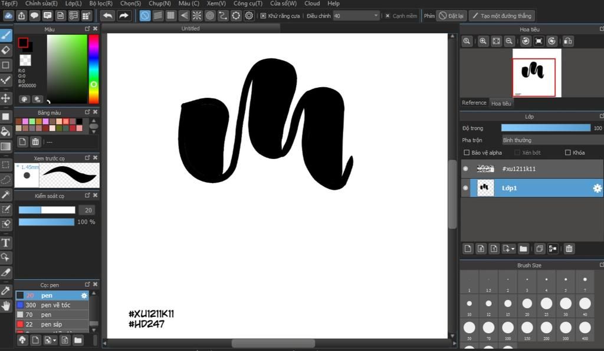Select the Gradient tool

[6, 146]
